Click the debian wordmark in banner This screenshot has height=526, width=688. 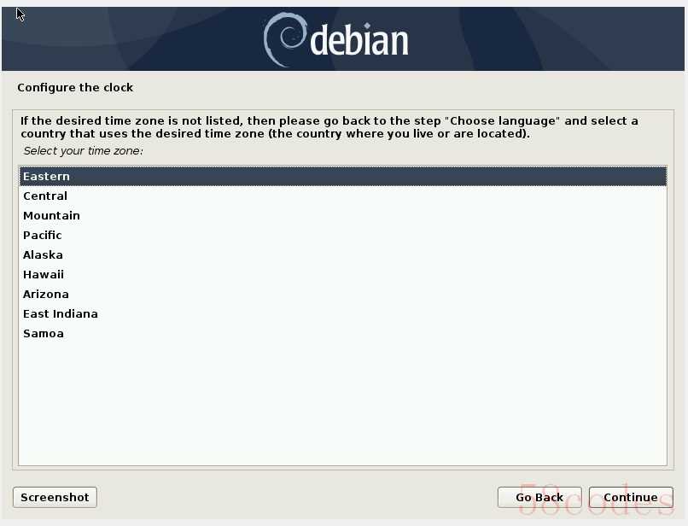pos(359,39)
